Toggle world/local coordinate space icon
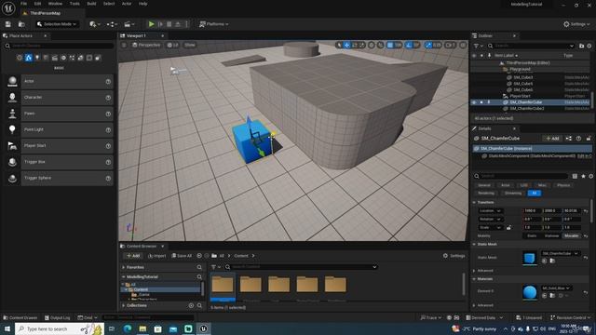596x335 pixels. click(372, 45)
